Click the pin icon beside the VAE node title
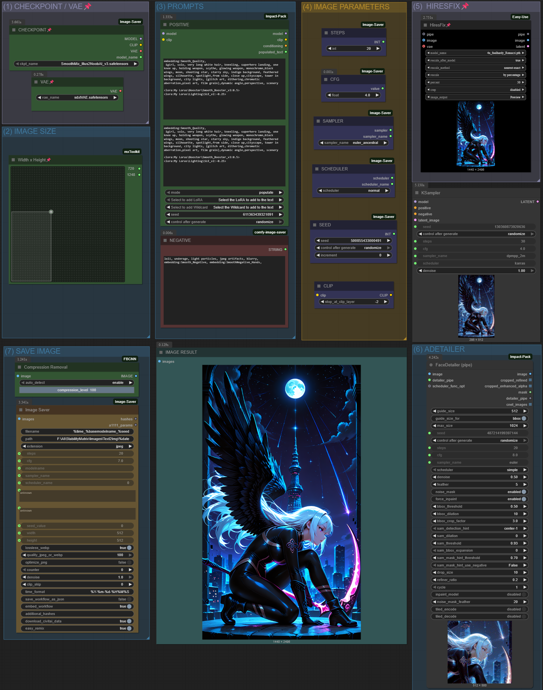 click(x=52, y=82)
